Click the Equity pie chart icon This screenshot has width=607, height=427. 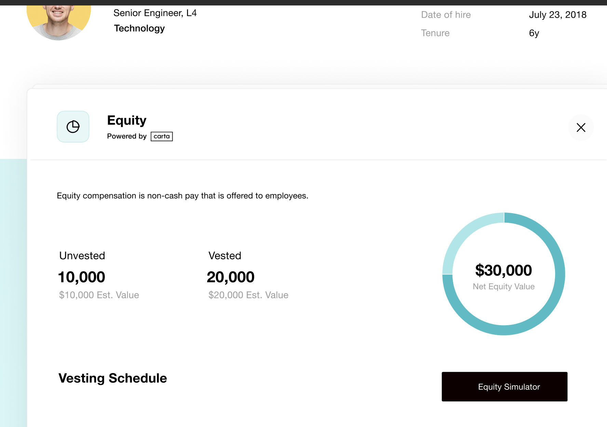(x=73, y=126)
